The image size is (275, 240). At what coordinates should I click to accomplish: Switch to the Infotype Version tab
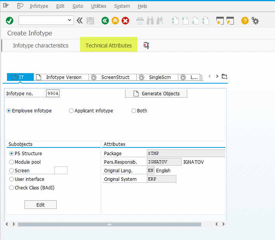pos(61,77)
